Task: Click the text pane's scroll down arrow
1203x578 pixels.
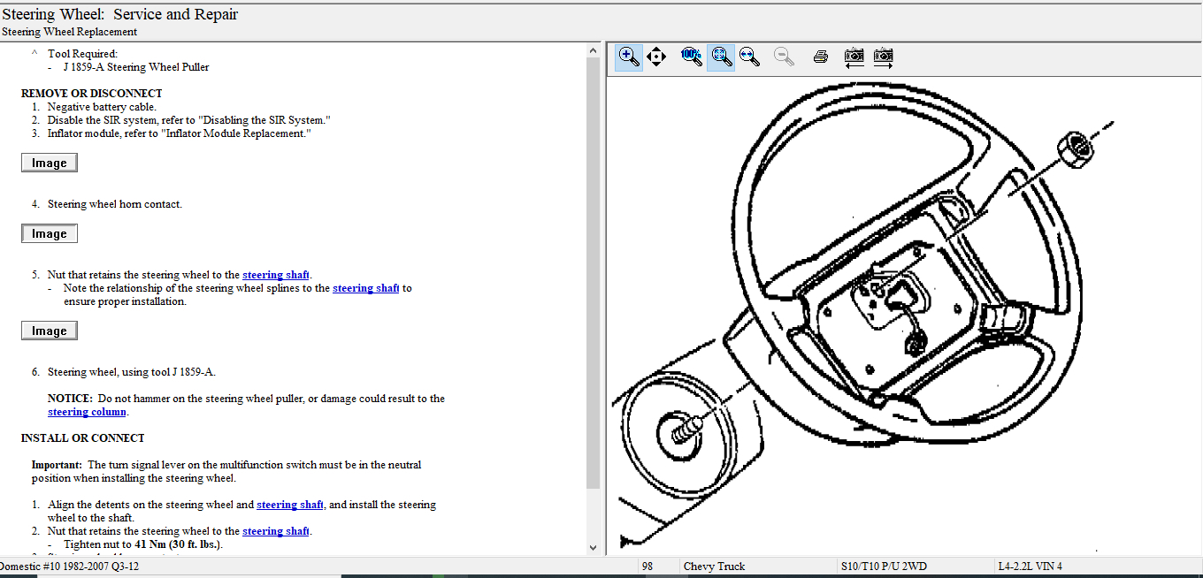Action: click(594, 548)
